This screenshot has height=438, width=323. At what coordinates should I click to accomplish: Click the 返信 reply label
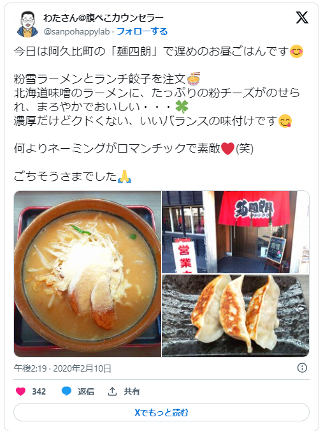[x=86, y=391]
